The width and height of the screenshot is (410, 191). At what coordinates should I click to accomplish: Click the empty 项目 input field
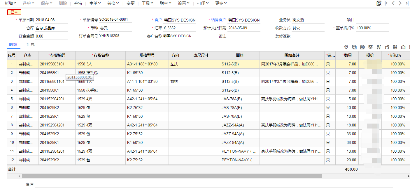[x=372, y=20]
